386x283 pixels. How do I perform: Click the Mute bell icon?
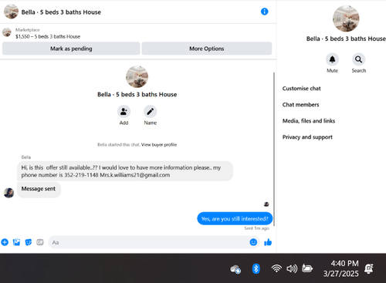click(332, 59)
